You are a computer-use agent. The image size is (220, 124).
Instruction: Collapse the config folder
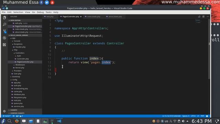tap(14, 80)
